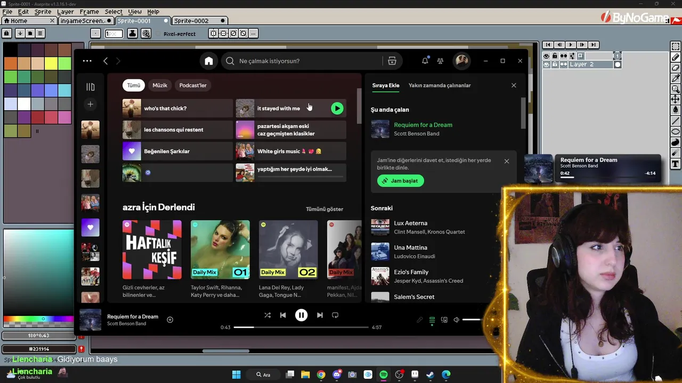Viewport: 682px width, 383px height.
Task: Pause the current Spotify song
Action: tap(301, 315)
